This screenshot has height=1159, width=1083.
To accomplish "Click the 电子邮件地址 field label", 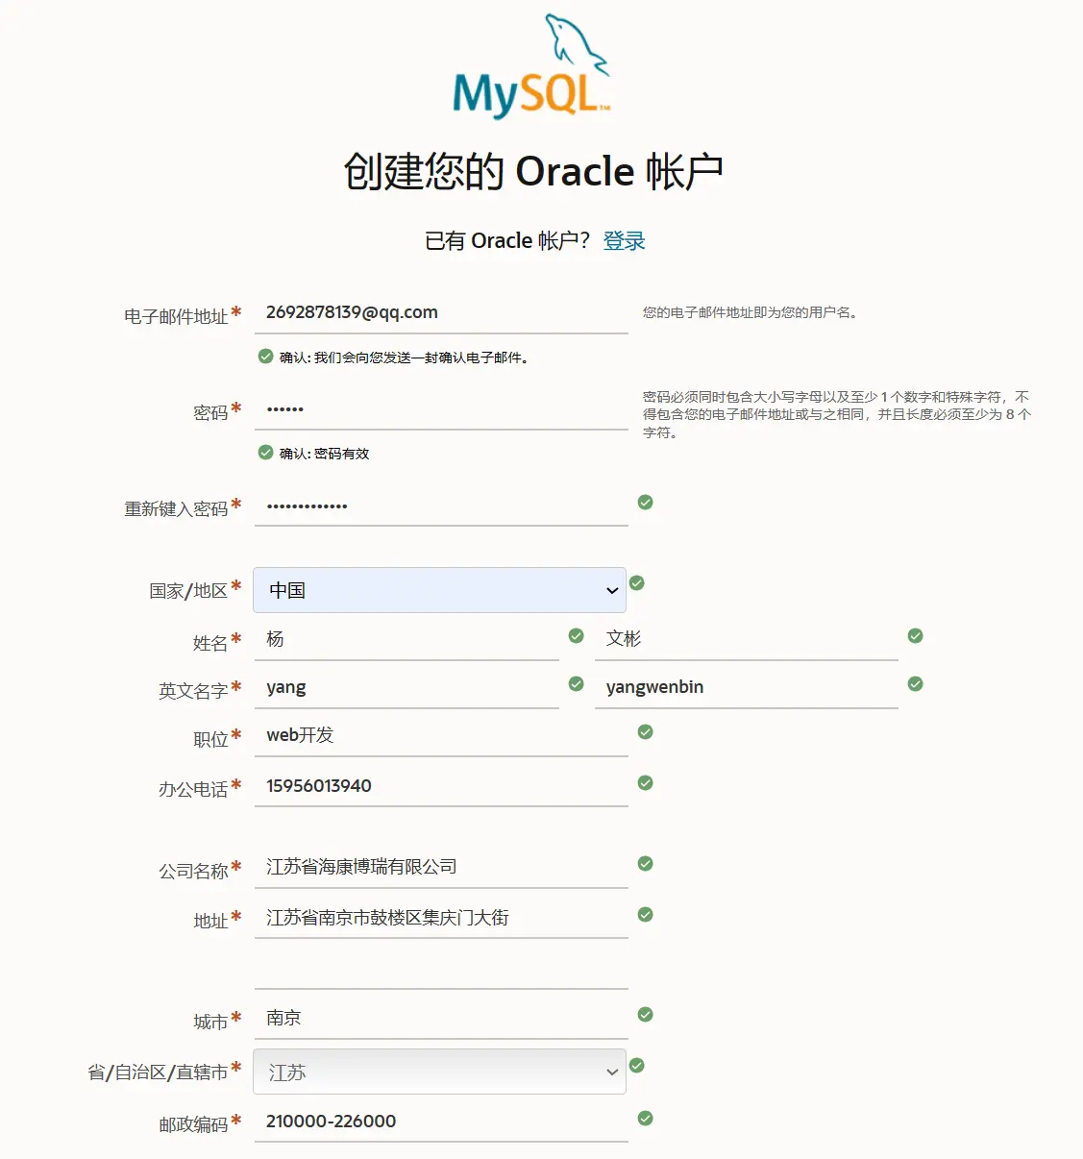I will tap(176, 316).
